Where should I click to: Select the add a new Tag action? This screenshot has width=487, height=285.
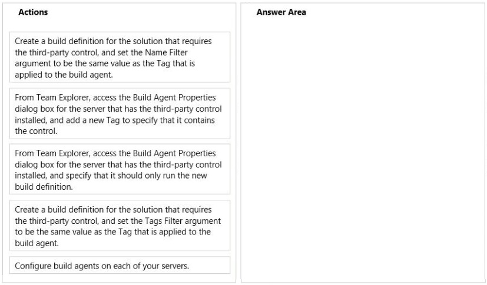120,113
